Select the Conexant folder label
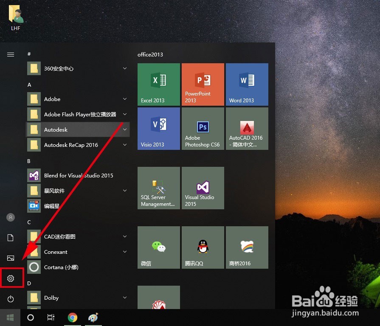Image resolution: width=380 pixels, height=326 pixels. [x=56, y=252]
